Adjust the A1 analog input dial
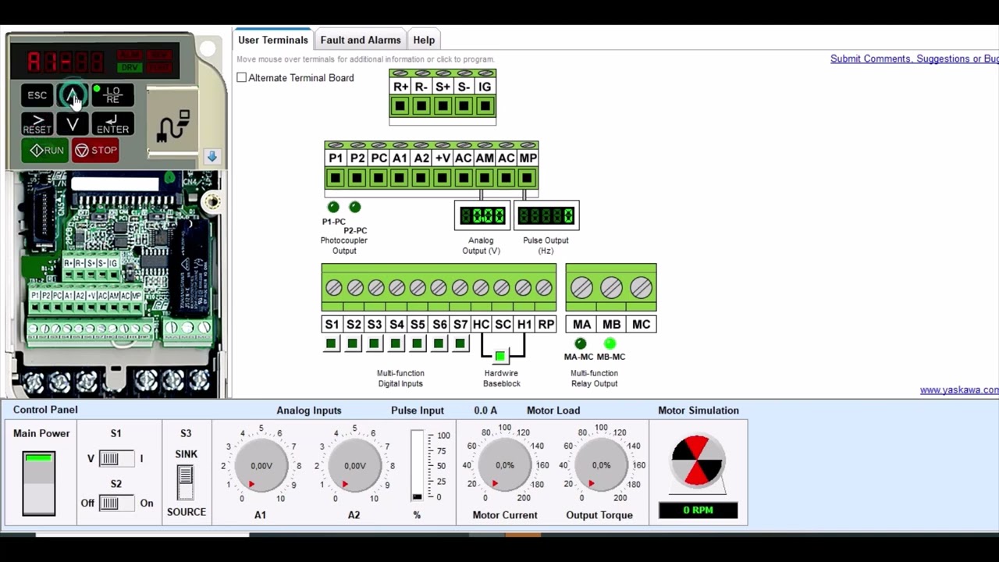 (x=261, y=466)
